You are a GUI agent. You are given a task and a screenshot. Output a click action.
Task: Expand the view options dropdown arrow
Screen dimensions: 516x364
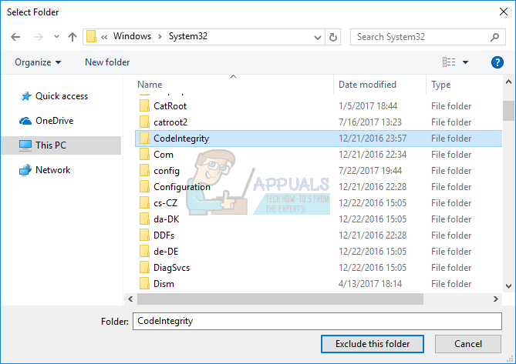click(465, 62)
